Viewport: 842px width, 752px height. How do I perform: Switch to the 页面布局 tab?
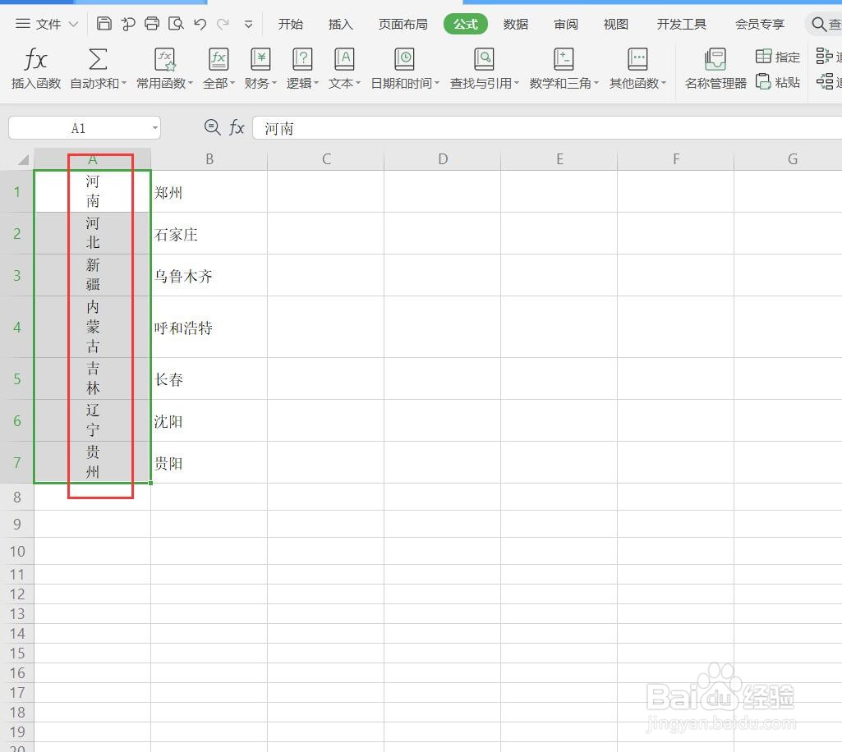coord(403,24)
